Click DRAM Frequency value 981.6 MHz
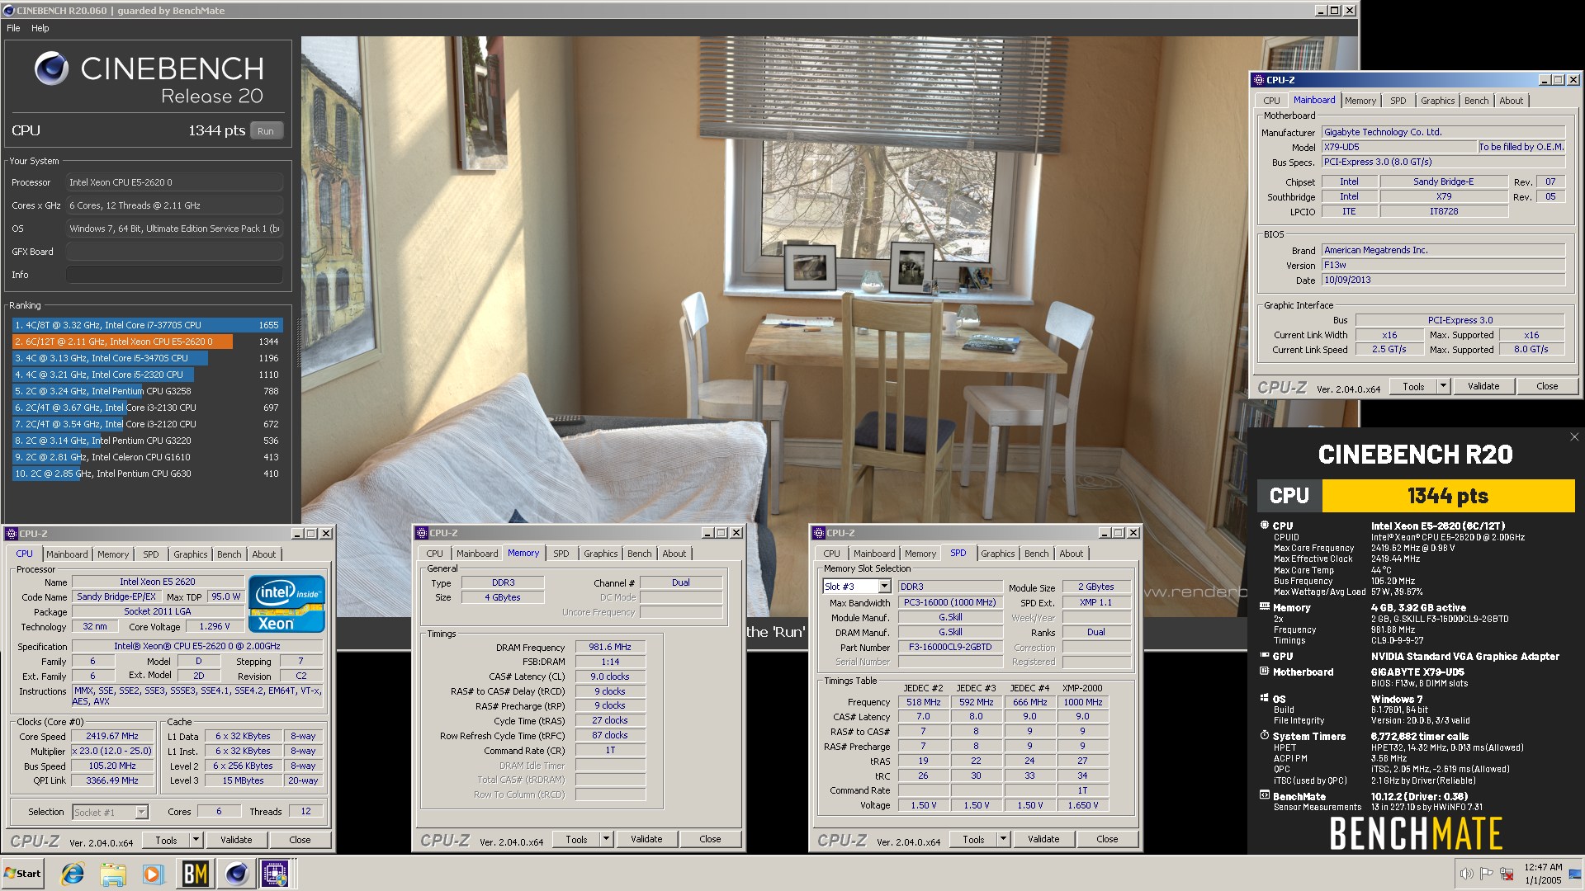The image size is (1585, 891). [x=610, y=647]
